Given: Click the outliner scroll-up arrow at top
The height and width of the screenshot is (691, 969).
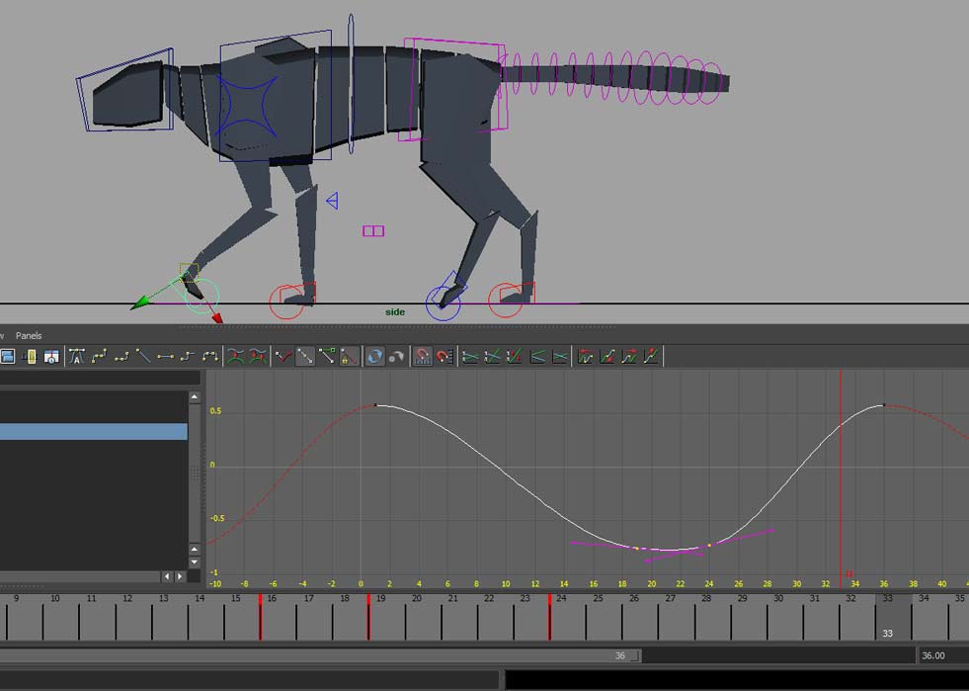Looking at the screenshot, I should click(194, 396).
